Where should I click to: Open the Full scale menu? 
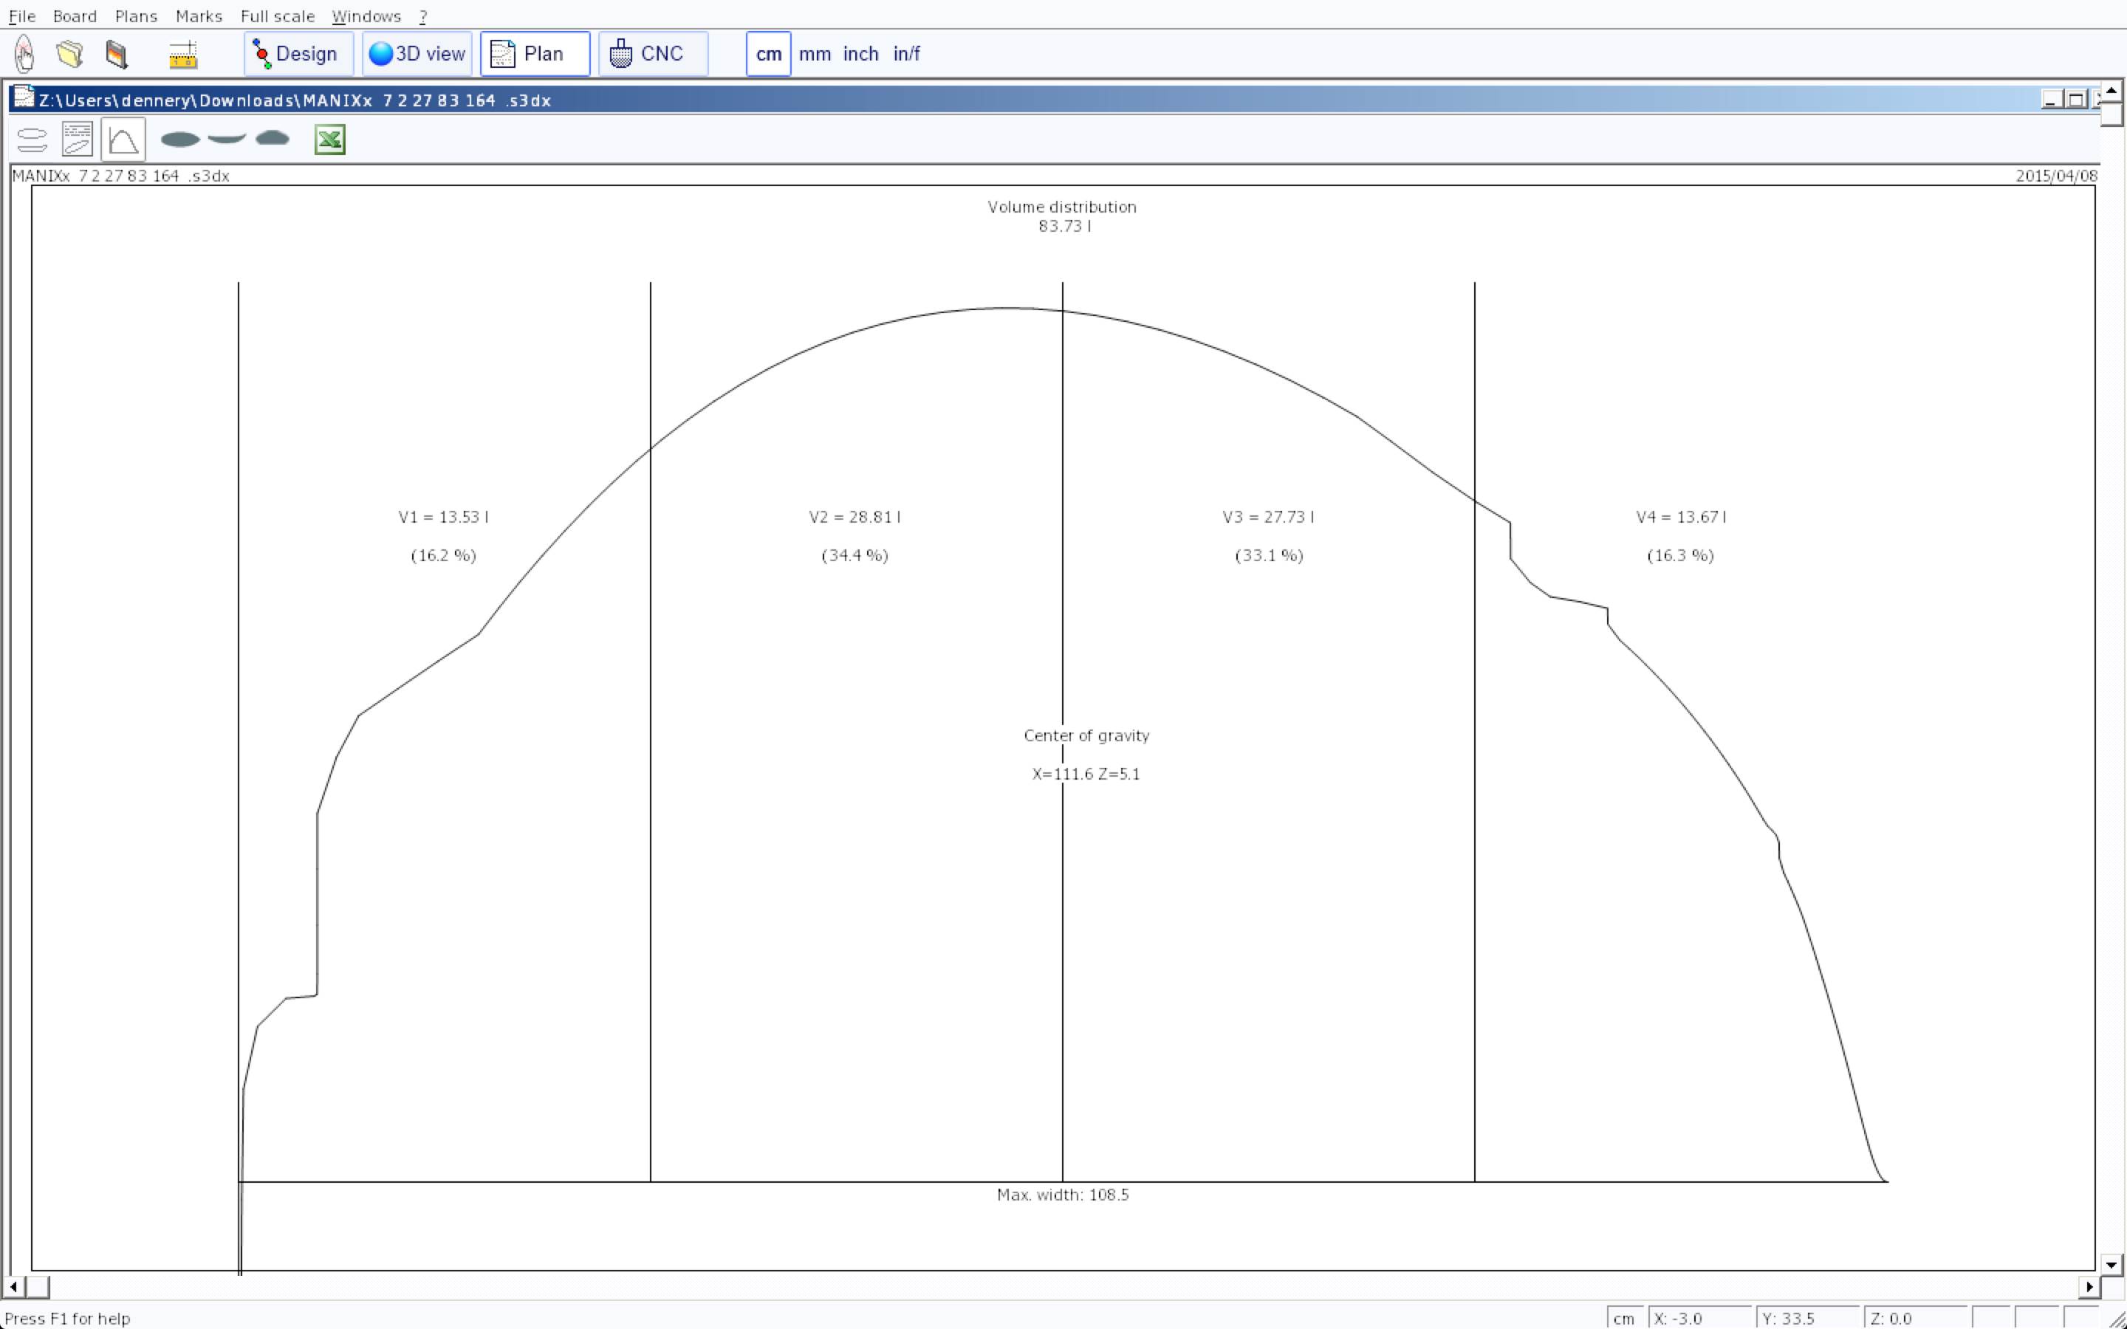(x=277, y=16)
